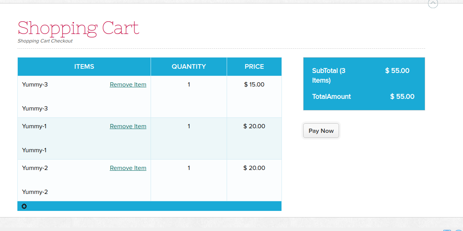Image resolution: width=463 pixels, height=231 pixels.
Task: Click the ITEMS column header
Action: pos(84,66)
